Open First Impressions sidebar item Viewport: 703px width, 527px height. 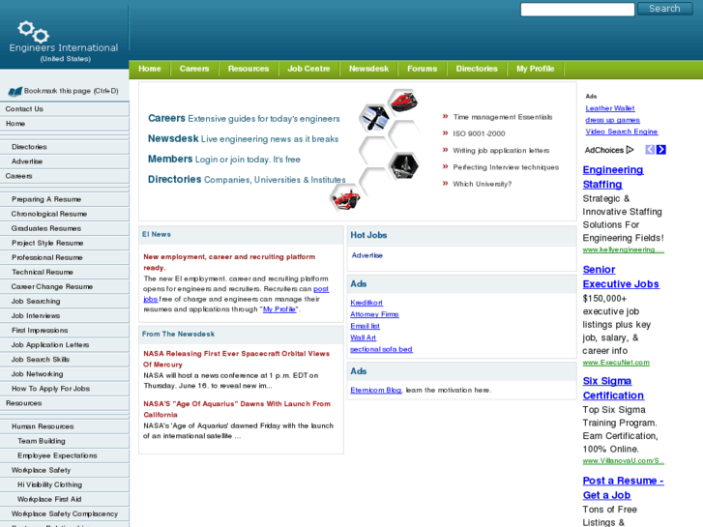click(x=65, y=331)
